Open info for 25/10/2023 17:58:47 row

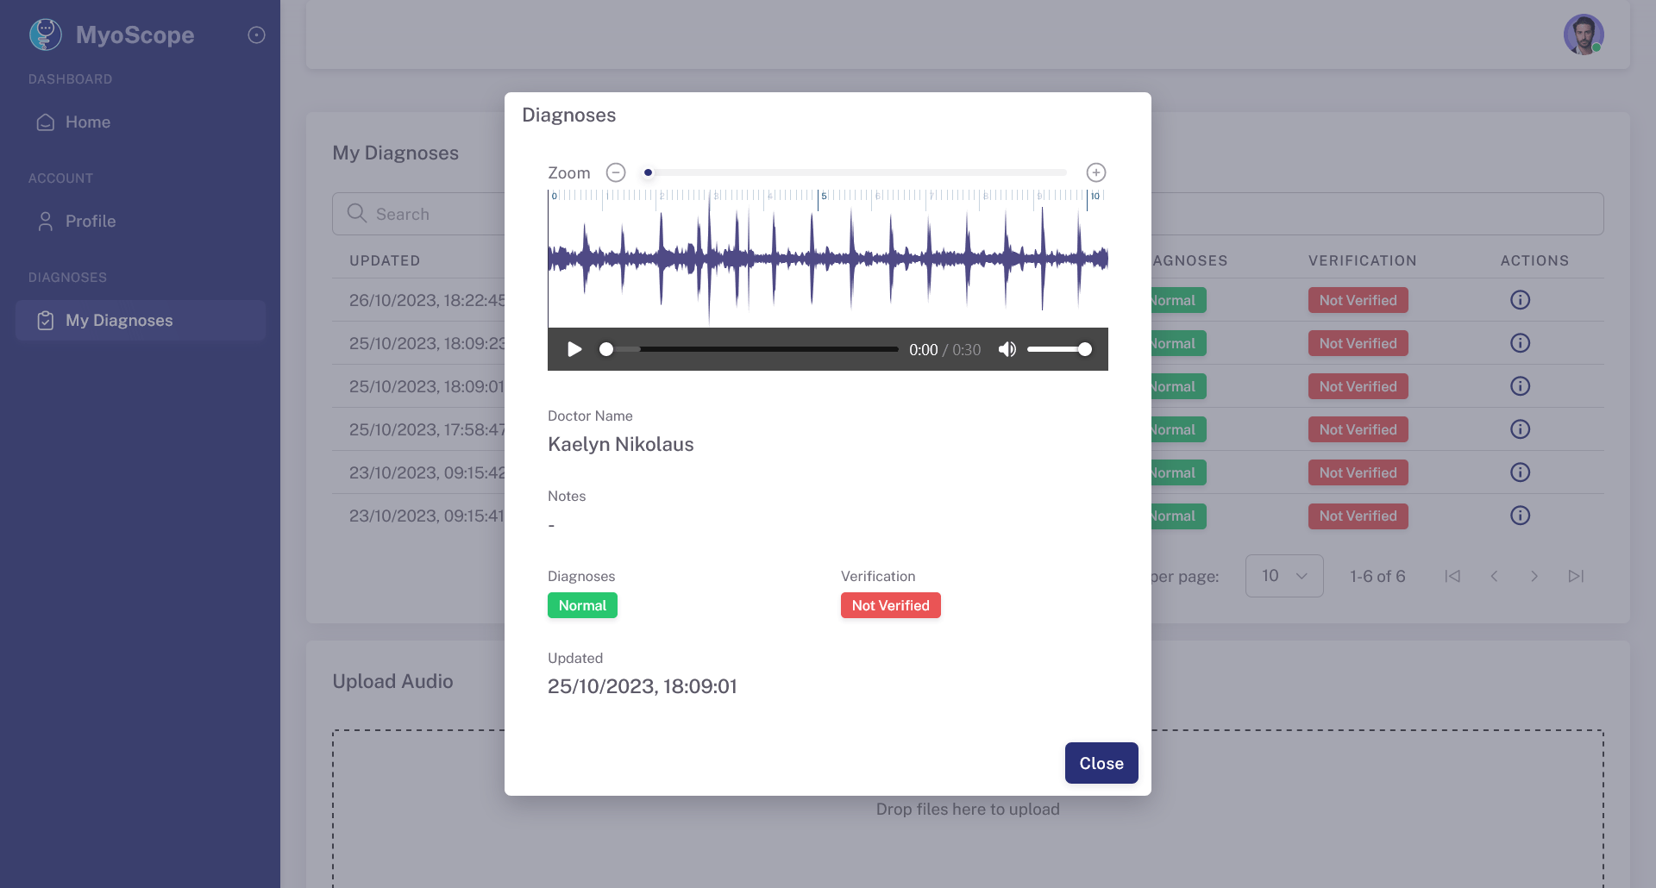1520,429
